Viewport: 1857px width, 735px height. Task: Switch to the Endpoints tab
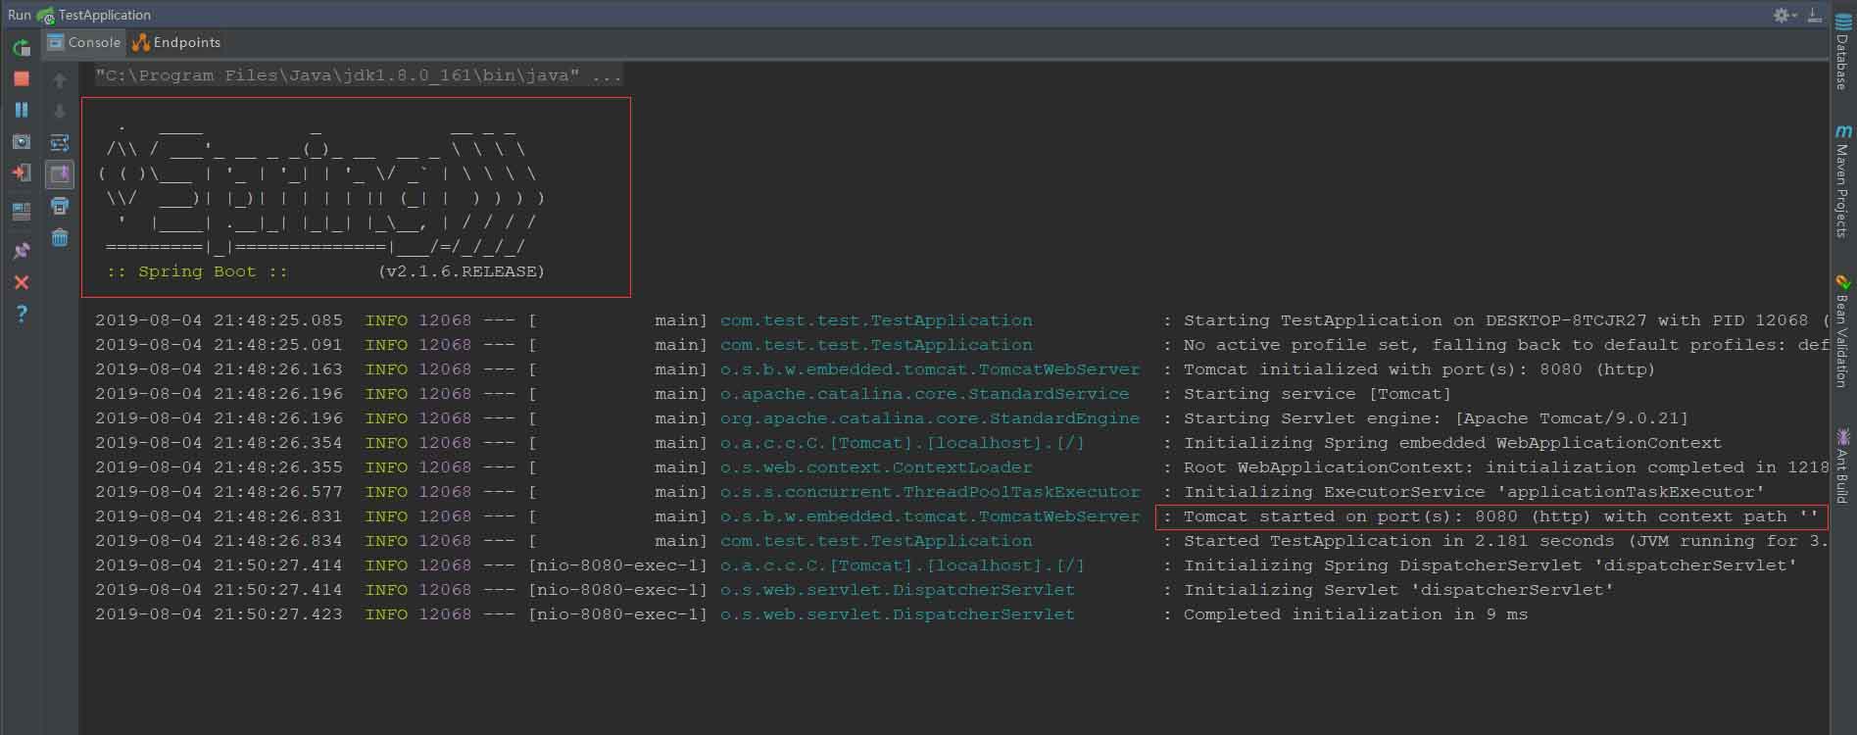(x=176, y=42)
